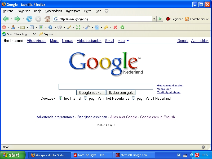Select "pagina's in het Nederlands" radio button
This screenshot has height=159, width=212.
point(85,98)
